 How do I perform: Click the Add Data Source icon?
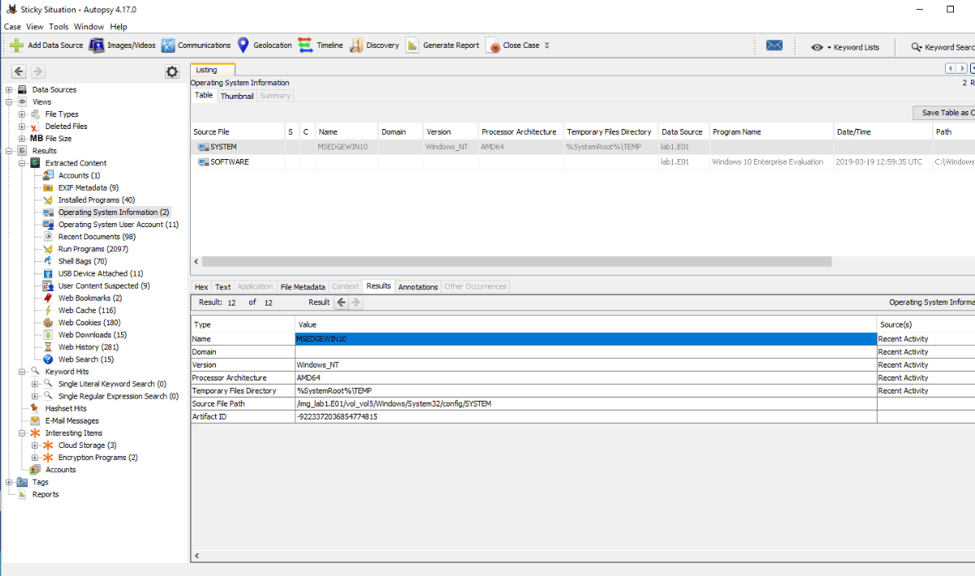16,45
